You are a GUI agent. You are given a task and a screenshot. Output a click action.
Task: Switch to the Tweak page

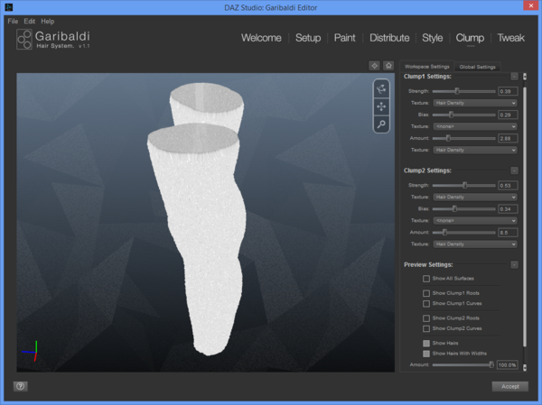pos(510,38)
